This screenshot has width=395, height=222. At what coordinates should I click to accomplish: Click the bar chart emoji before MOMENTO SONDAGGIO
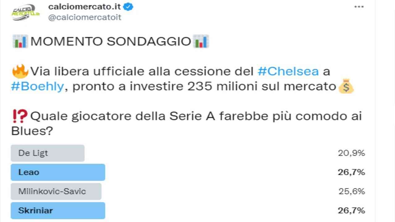(20, 41)
